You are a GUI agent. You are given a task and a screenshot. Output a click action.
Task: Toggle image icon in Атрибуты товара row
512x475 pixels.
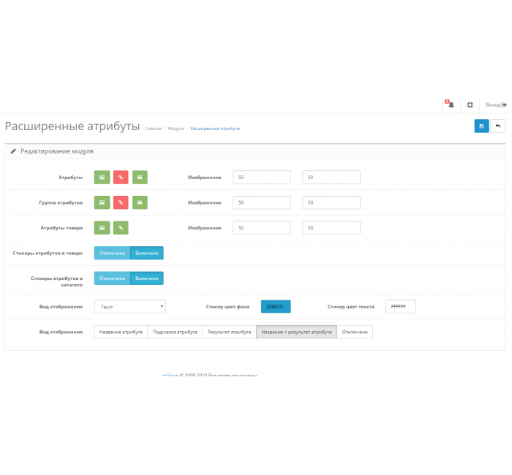click(x=102, y=228)
